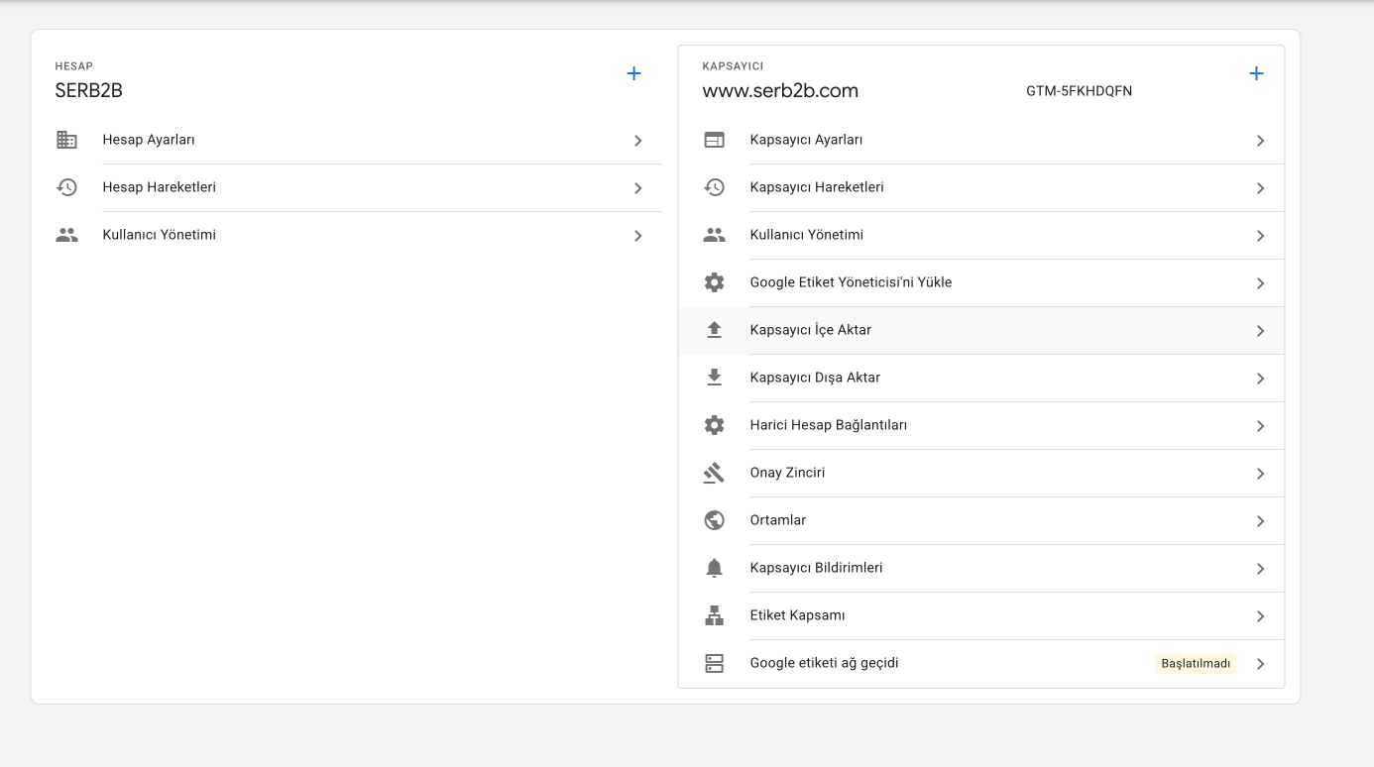Image resolution: width=1374 pixels, height=767 pixels.
Task: Open Kapsayıcı Hareketleri menu item
Action: pos(817,187)
